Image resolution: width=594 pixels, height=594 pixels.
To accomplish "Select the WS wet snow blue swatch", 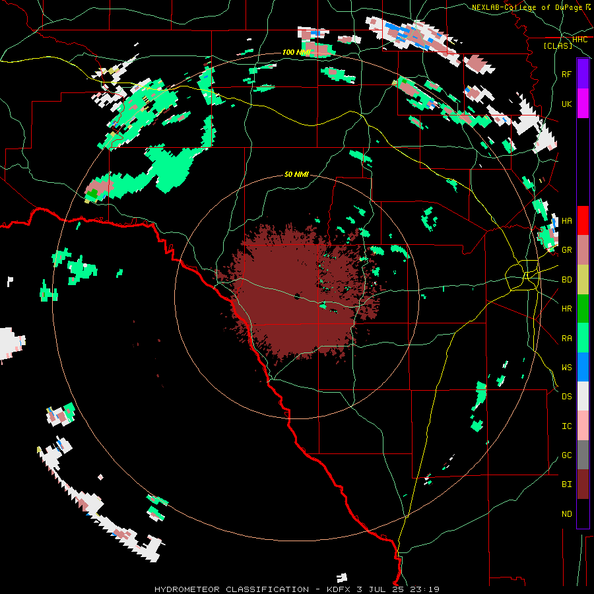I will tap(583, 367).
